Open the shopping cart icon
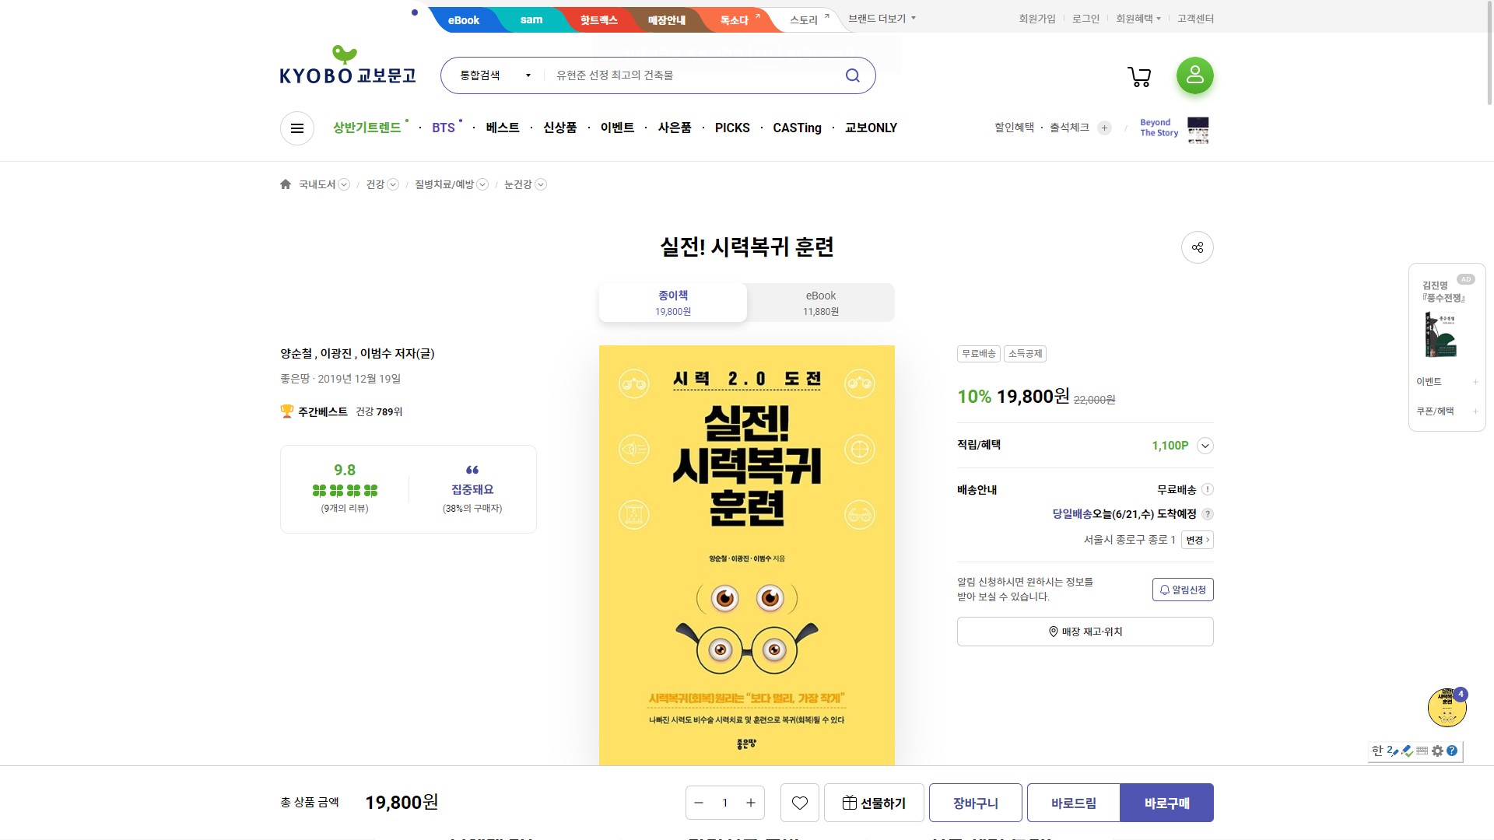 (x=1139, y=76)
